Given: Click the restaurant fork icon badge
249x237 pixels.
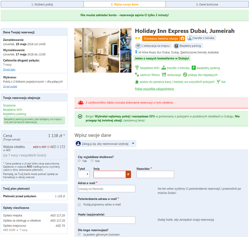Looking at the screenshot, I should coord(138,46).
